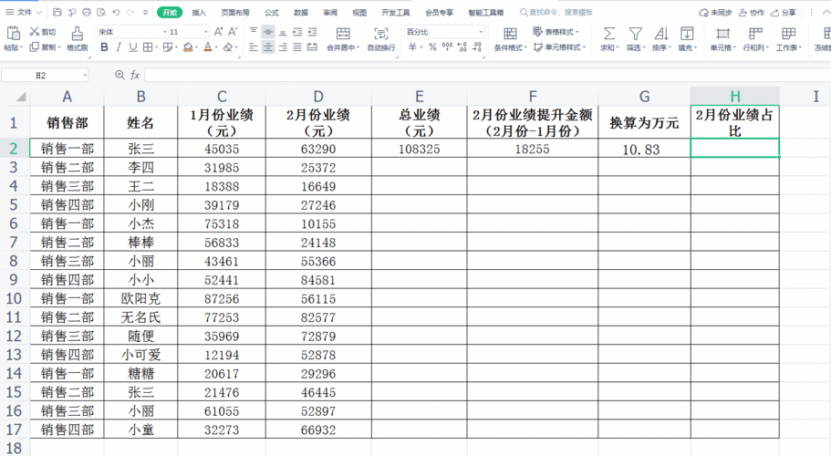Viewport: 831px width, 456px height.
Task: Click the sync status 未同步 button
Action: [x=715, y=12]
